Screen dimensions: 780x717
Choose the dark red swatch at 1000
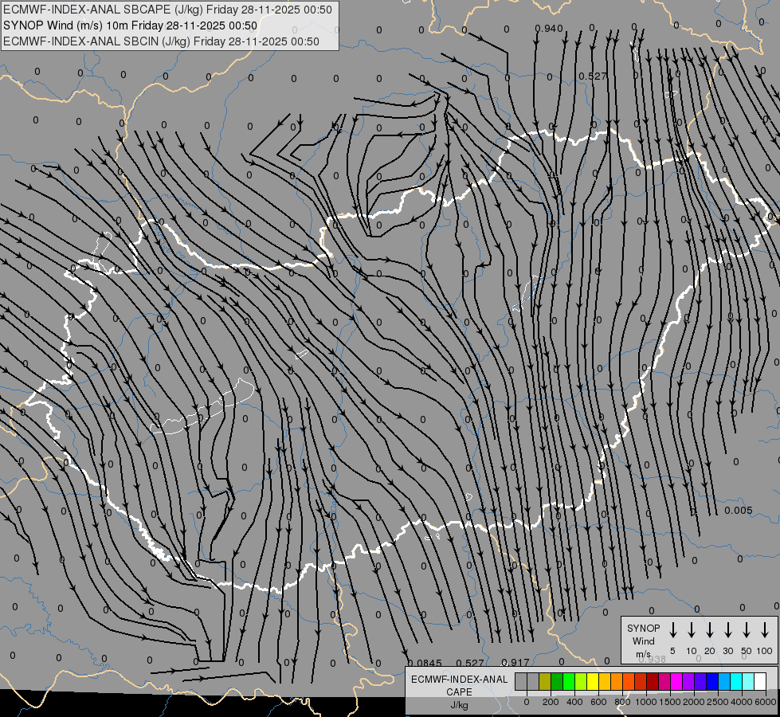(x=653, y=681)
